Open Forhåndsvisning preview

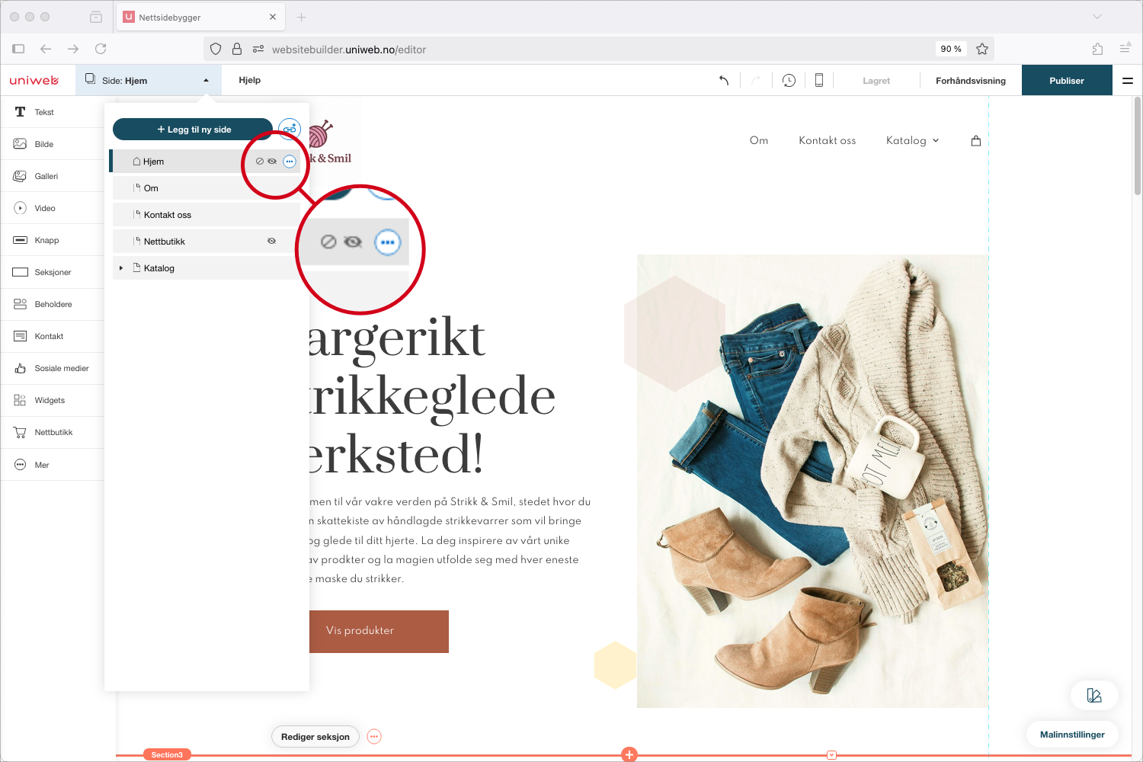(971, 80)
